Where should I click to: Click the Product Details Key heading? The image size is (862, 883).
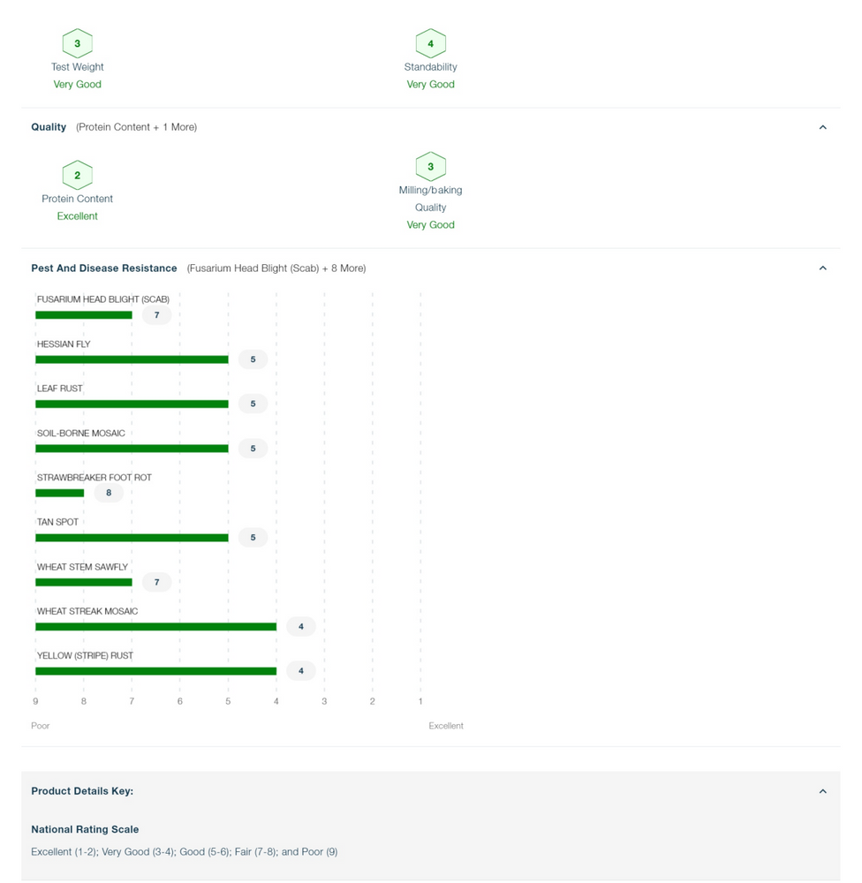82,791
